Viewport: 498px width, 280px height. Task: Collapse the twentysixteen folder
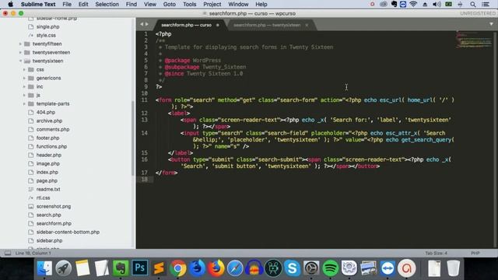coord(20,61)
